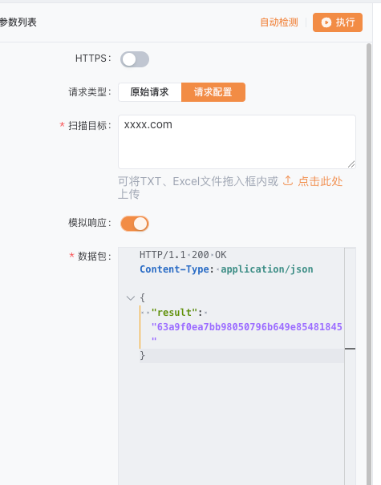The height and width of the screenshot is (485, 381).
Task: Select the 原始请求 request type
Action: 150,92
